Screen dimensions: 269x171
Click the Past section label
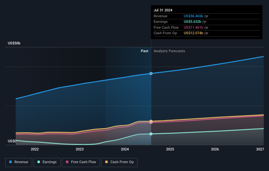[144, 51]
